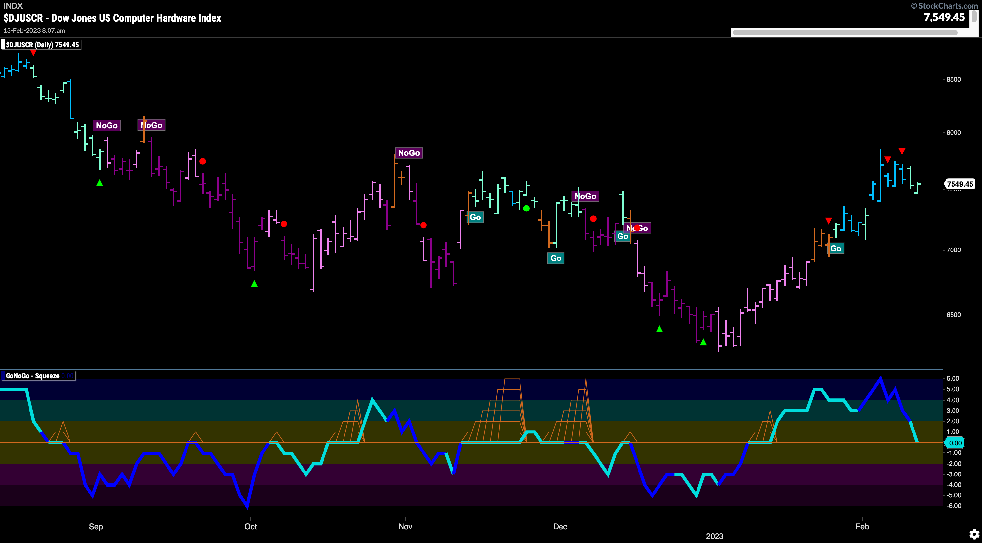Click the vertical scrollbar thumb beside the 7,549.45 header price
The image size is (982, 543).
pyautogui.click(x=974, y=16)
